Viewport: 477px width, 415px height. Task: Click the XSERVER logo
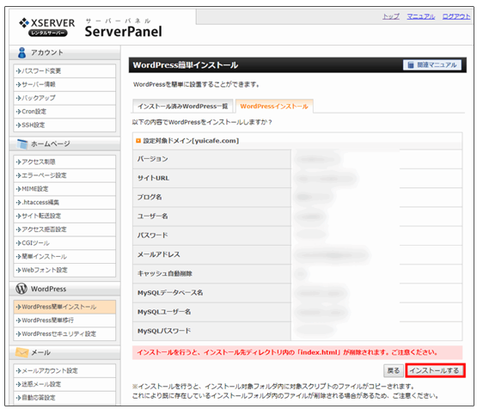(x=47, y=27)
